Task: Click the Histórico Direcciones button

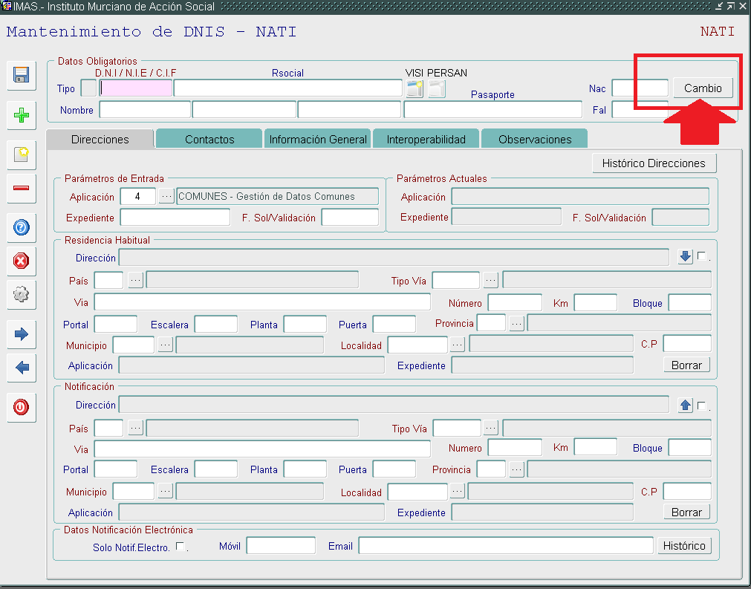Action: [654, 163]
